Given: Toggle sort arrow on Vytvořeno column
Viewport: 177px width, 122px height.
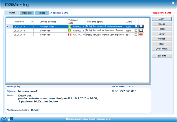Looking at the screenshot, I should tap(32, 22).
